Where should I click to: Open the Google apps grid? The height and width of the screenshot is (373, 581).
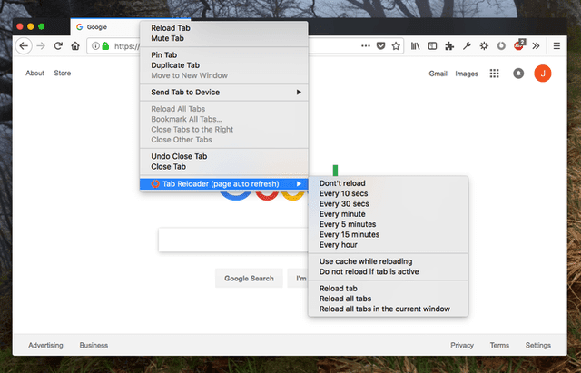pos(495,74)
